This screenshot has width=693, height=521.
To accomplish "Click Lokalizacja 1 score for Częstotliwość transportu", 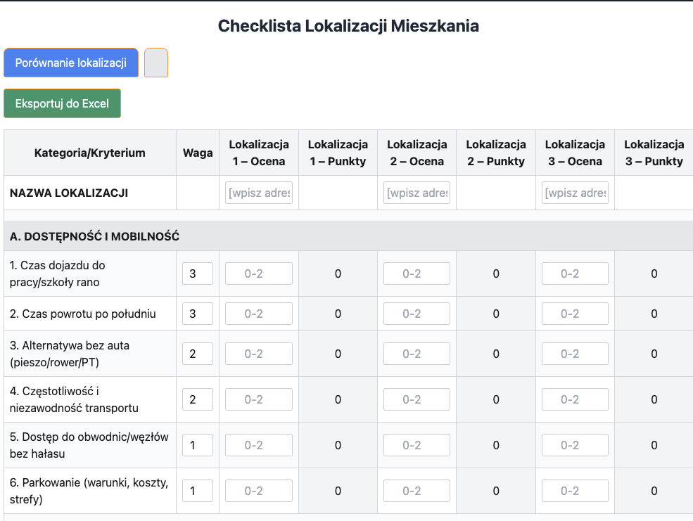I will pos(259,399).
